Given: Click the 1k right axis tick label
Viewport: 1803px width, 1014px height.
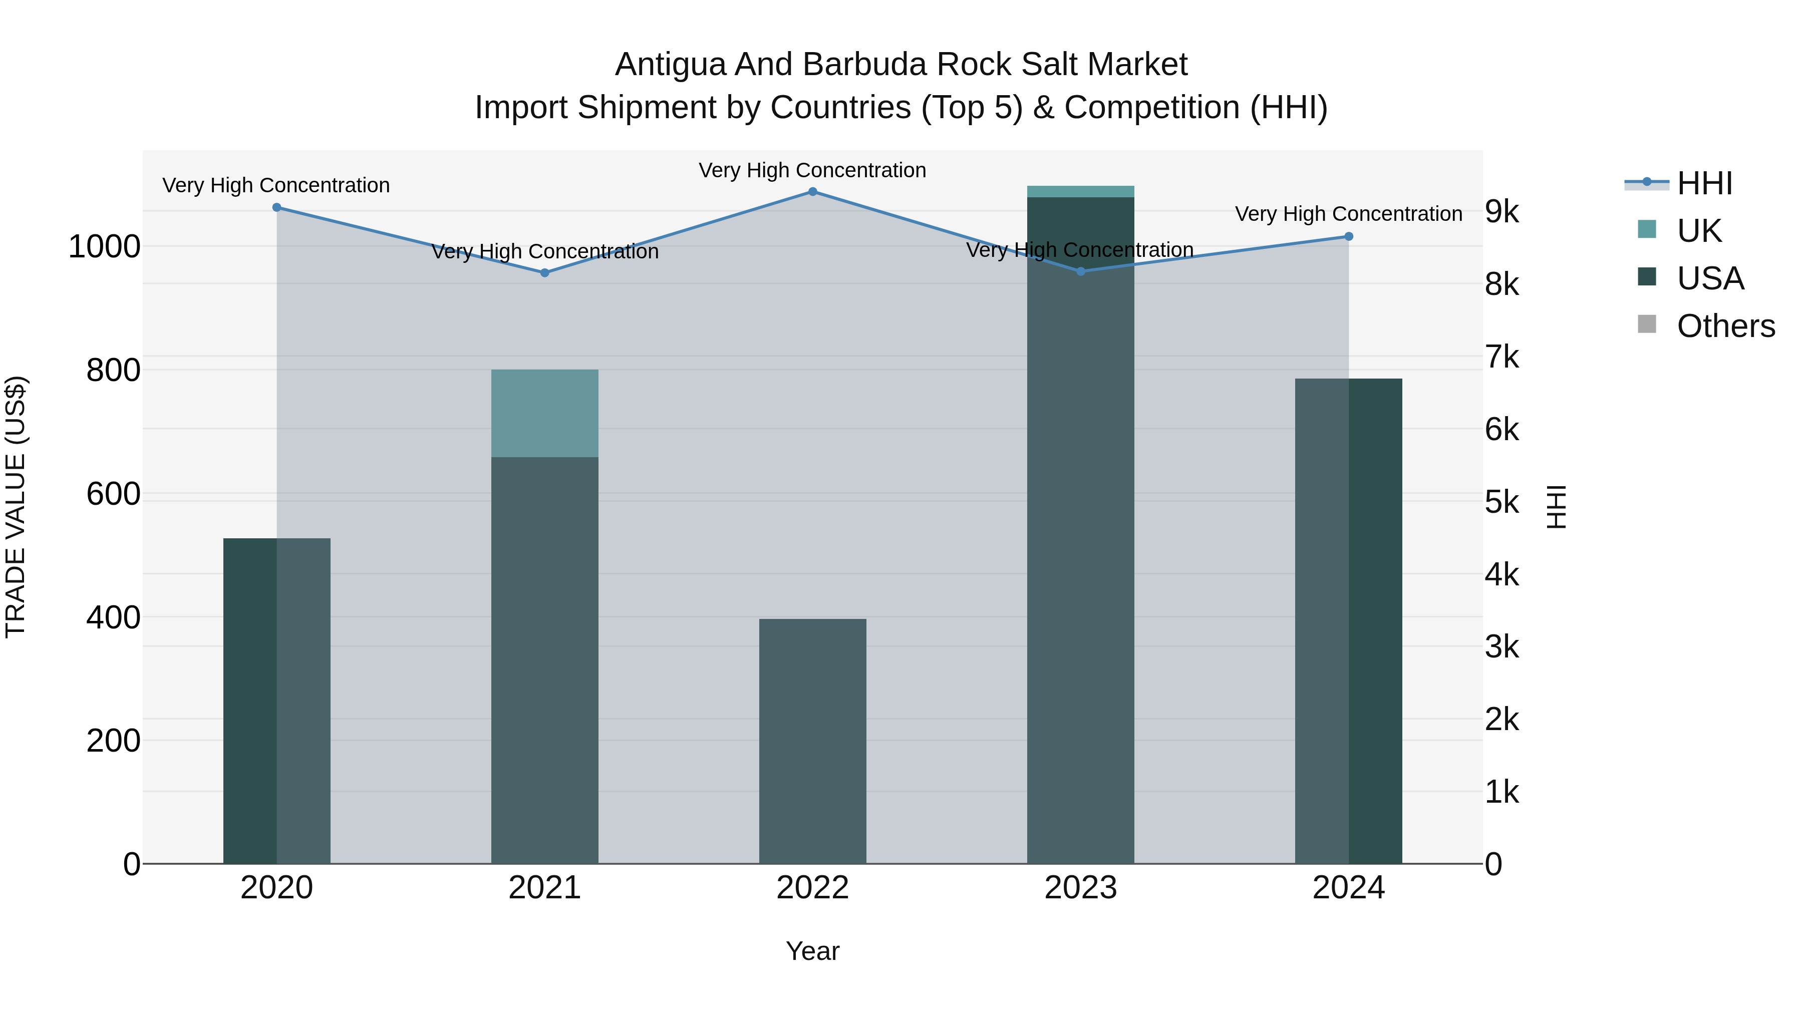Looking at the screenshot, I should pyautogui.click(x=1502, y=792).
